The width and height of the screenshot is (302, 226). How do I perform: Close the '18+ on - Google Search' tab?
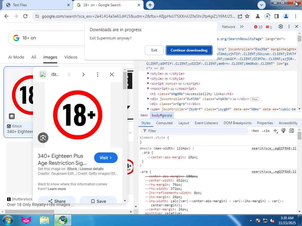click(x=139, y=5)
